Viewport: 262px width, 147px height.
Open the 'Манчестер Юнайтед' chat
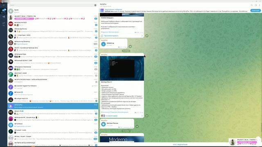click(x=53, y=42)
